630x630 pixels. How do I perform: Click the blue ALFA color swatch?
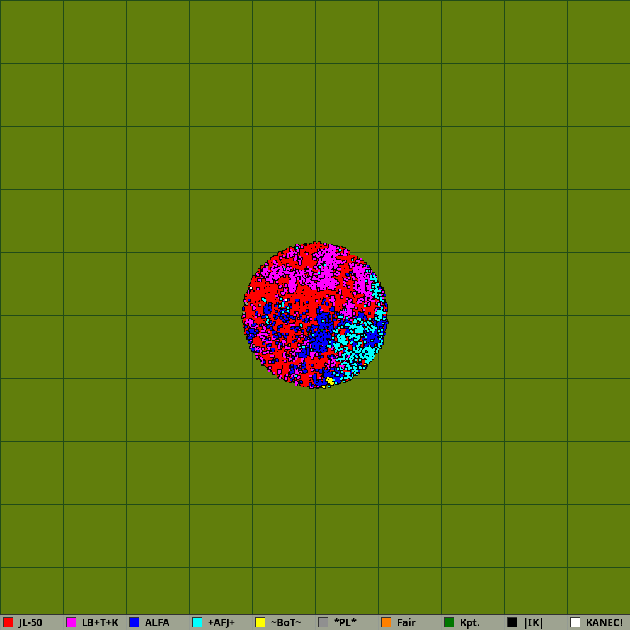pos(134,622)
